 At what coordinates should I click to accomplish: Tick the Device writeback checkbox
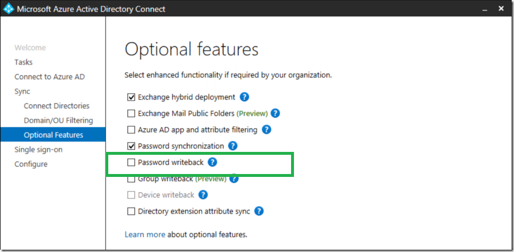131,195
